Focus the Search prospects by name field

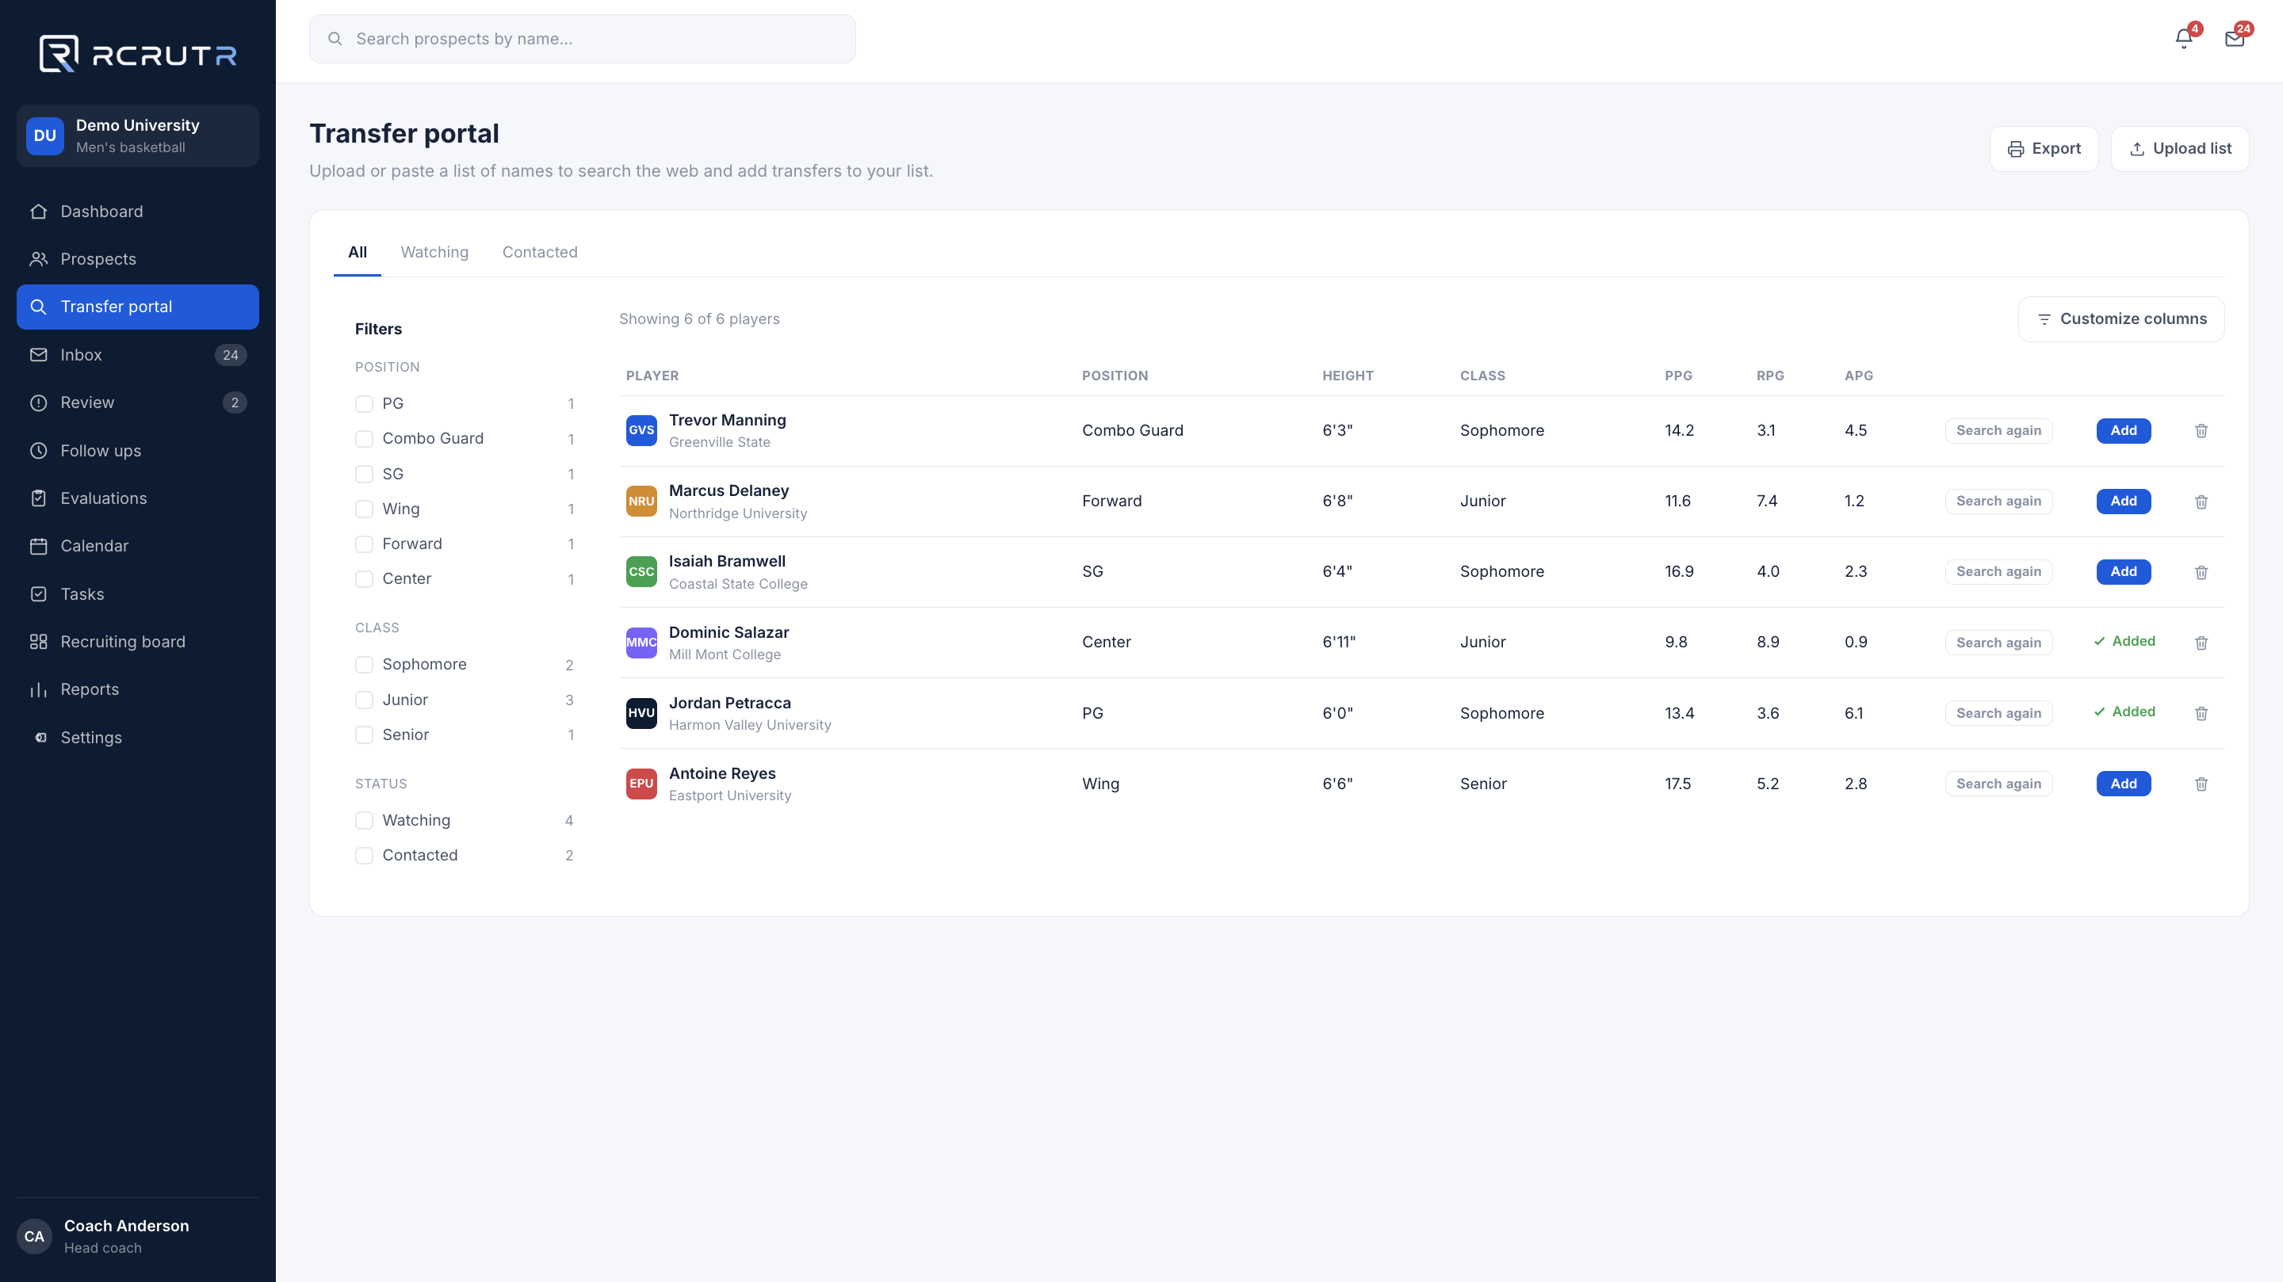[583, 39]
